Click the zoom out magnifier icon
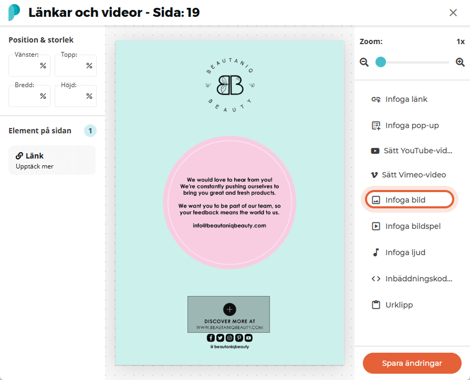This screenshot has height=380, width=470. point(364,62)
